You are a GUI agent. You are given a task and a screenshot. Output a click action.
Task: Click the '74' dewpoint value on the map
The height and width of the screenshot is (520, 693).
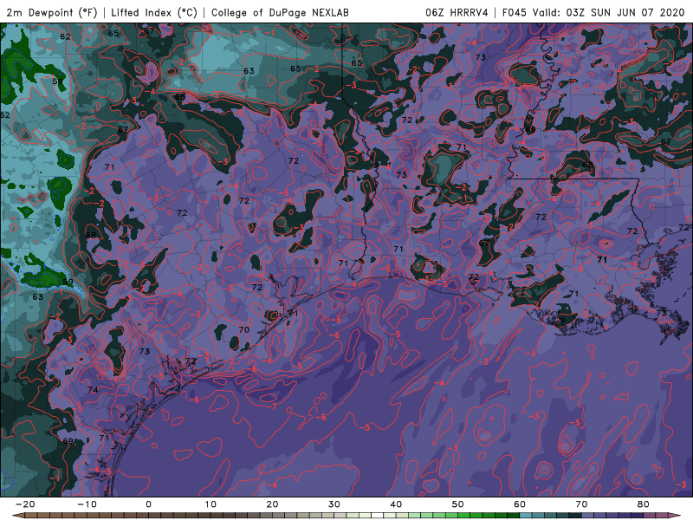(93, 390)
